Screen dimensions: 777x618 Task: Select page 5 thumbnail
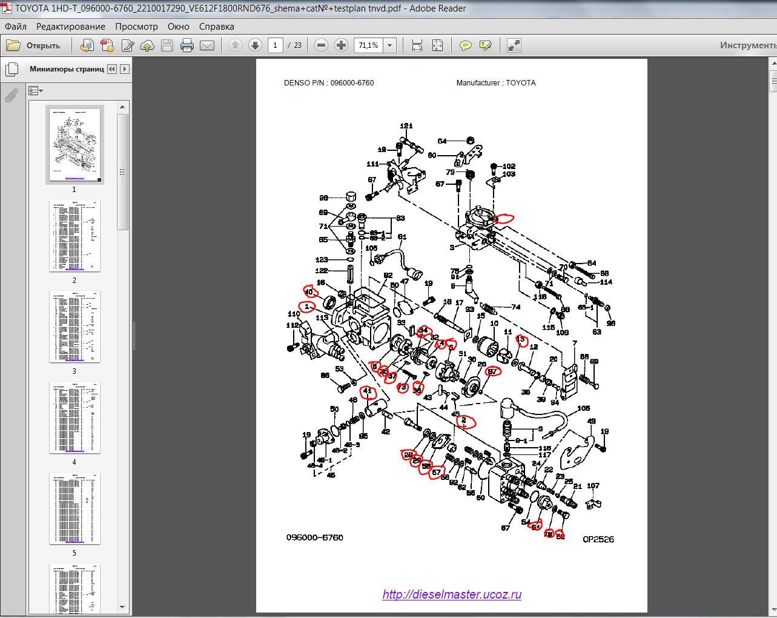(x=75, y=508)
